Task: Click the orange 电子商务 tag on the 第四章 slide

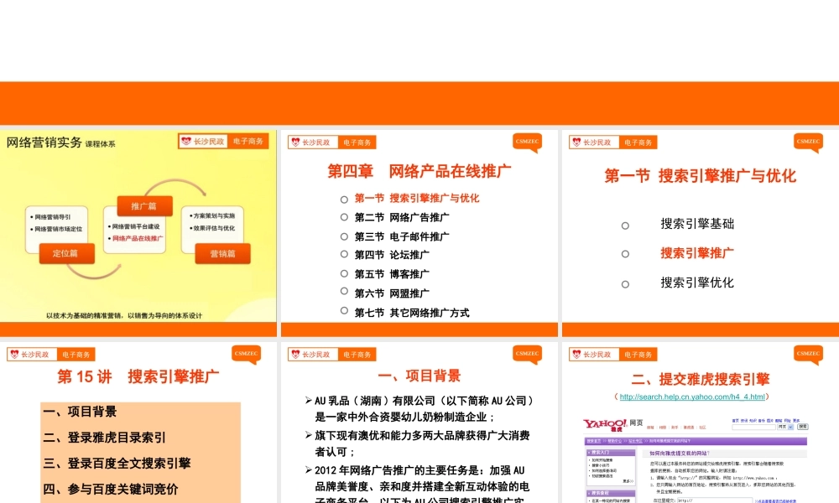Action: 357,143
